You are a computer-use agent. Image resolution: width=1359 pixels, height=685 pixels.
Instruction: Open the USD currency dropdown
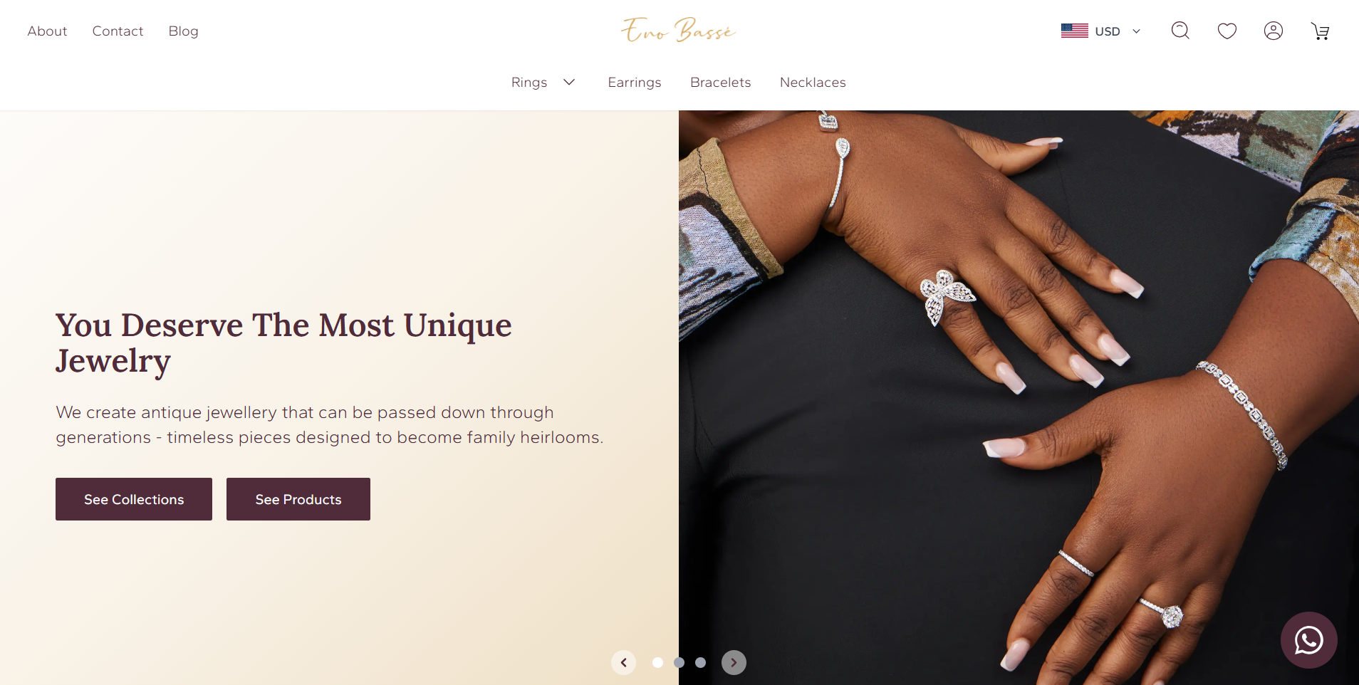(1100, 31)
